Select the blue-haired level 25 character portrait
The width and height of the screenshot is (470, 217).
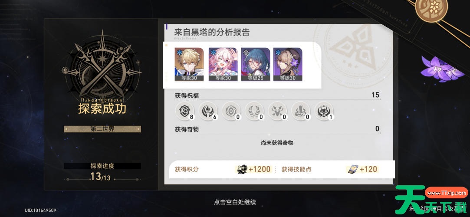[x=255, y=64]
